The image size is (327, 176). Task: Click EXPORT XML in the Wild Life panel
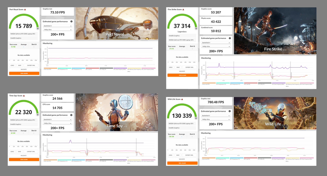tap(190, 155)
